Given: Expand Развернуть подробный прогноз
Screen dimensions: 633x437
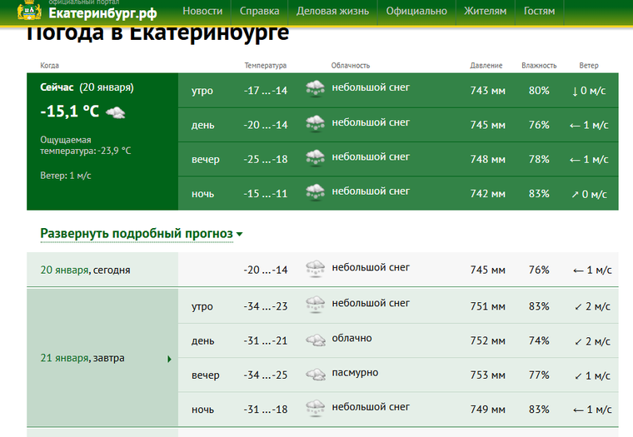Looking at the screenshot, I should pos(137,234).
